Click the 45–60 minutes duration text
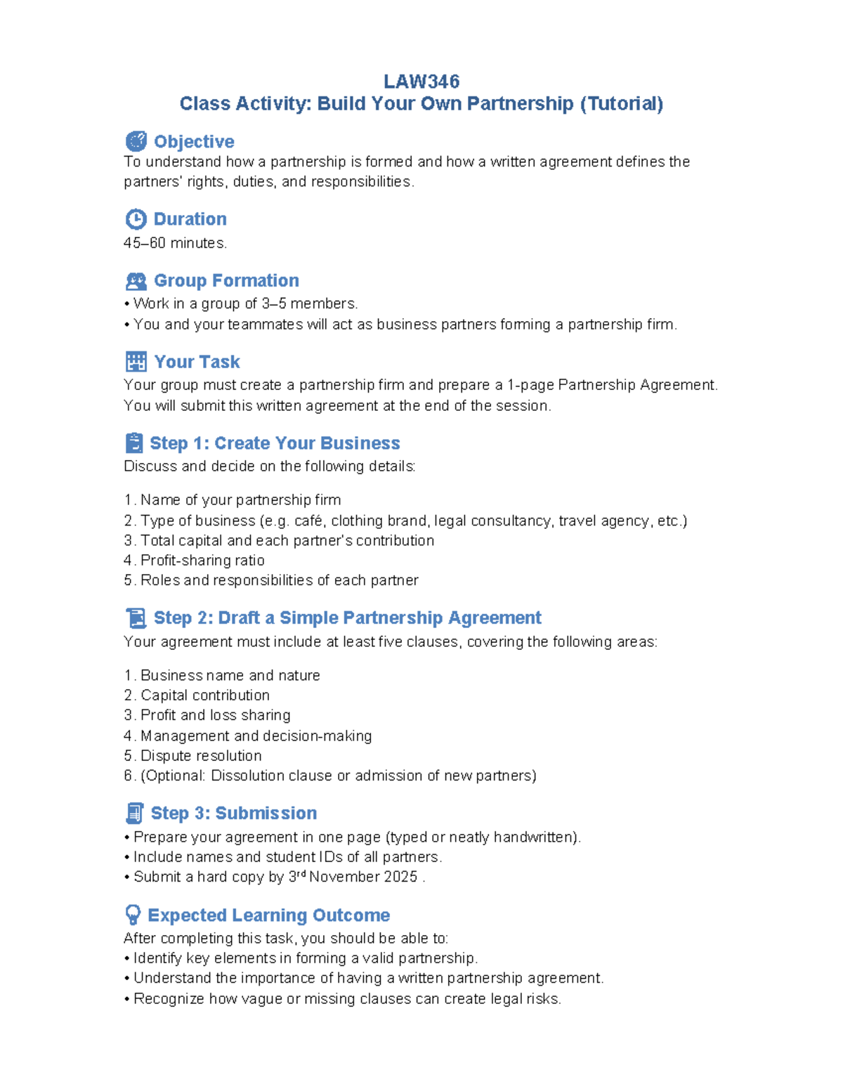 (175, 243)
